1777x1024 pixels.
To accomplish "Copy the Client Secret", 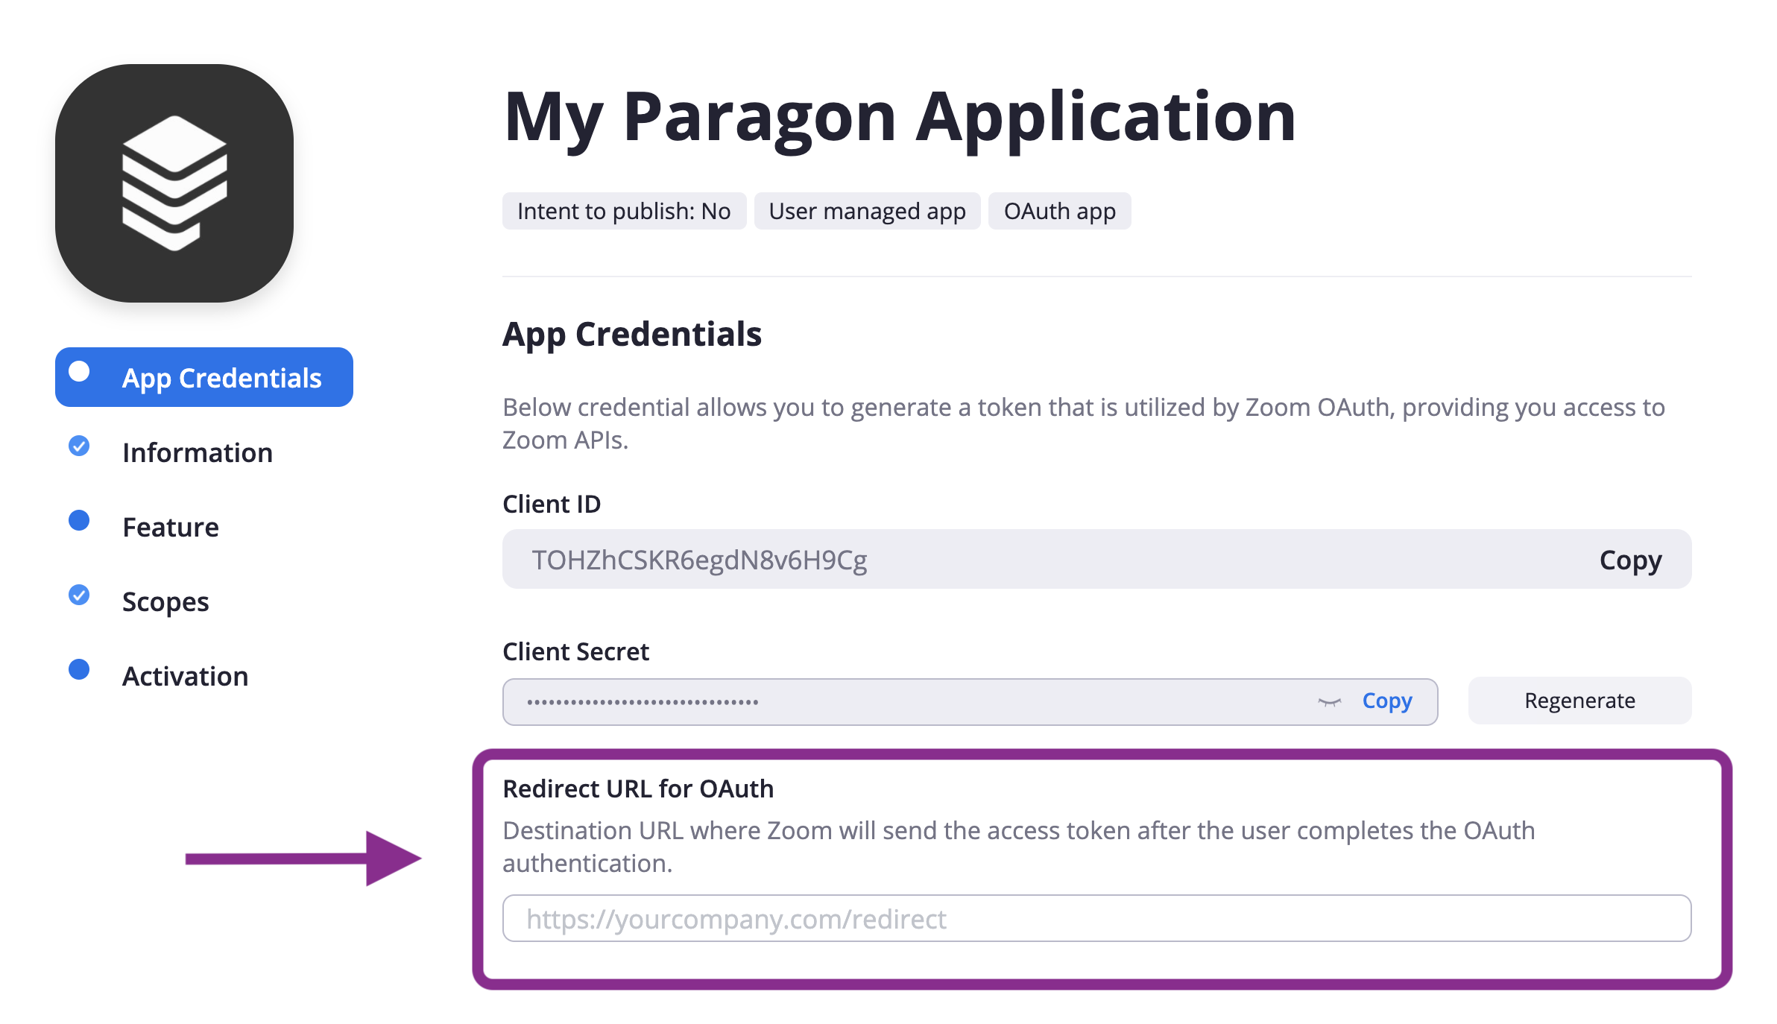I will 1387,701.
